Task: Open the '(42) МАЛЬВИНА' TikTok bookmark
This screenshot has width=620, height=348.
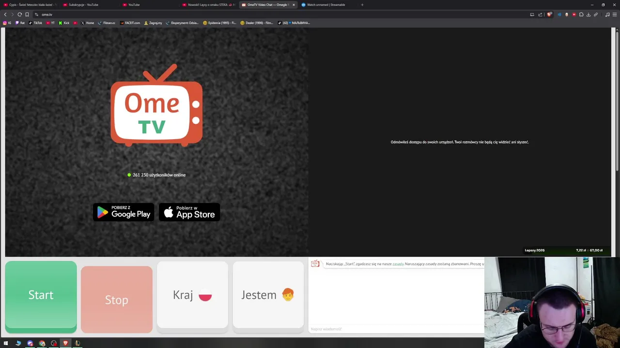Action: [294, 23]
